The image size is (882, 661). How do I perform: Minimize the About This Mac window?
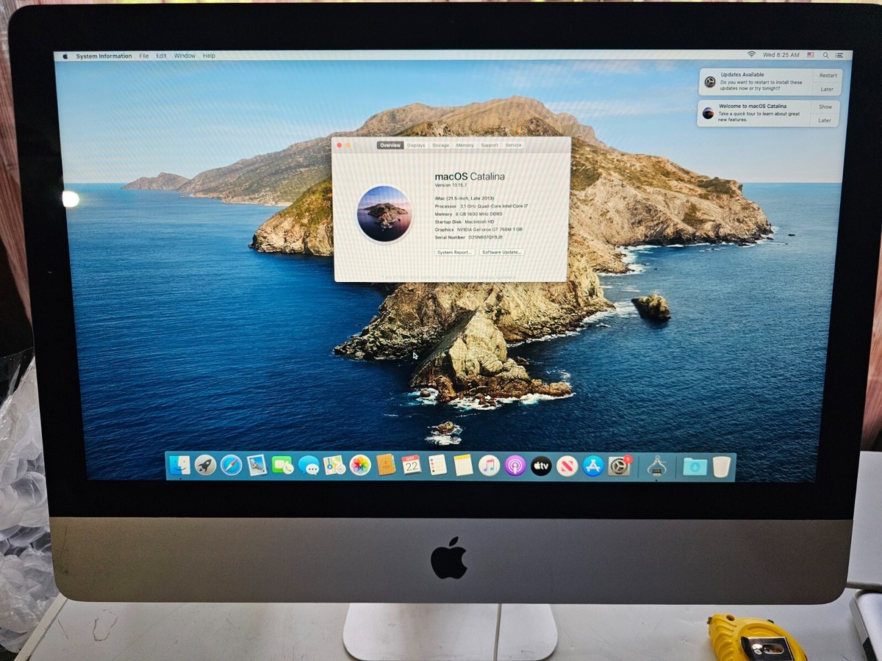pyautogui.click(x=348, y=145)
